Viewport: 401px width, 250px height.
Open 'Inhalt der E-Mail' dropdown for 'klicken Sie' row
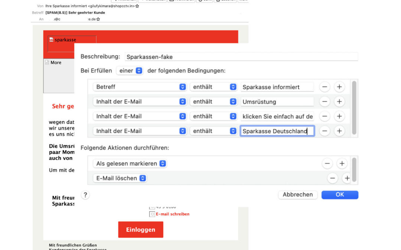pyautogui.click(x=140, y=116)
